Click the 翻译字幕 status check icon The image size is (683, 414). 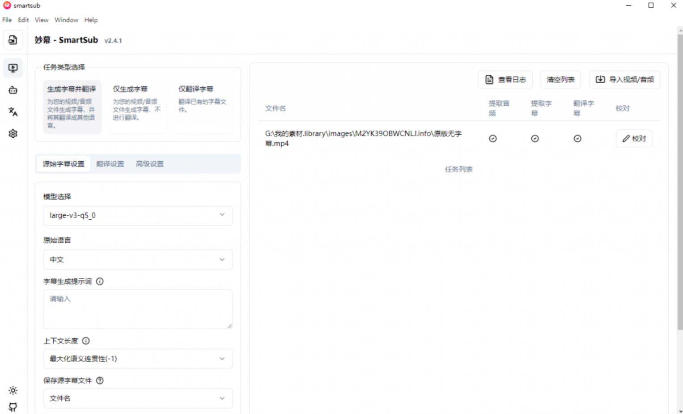577,139
